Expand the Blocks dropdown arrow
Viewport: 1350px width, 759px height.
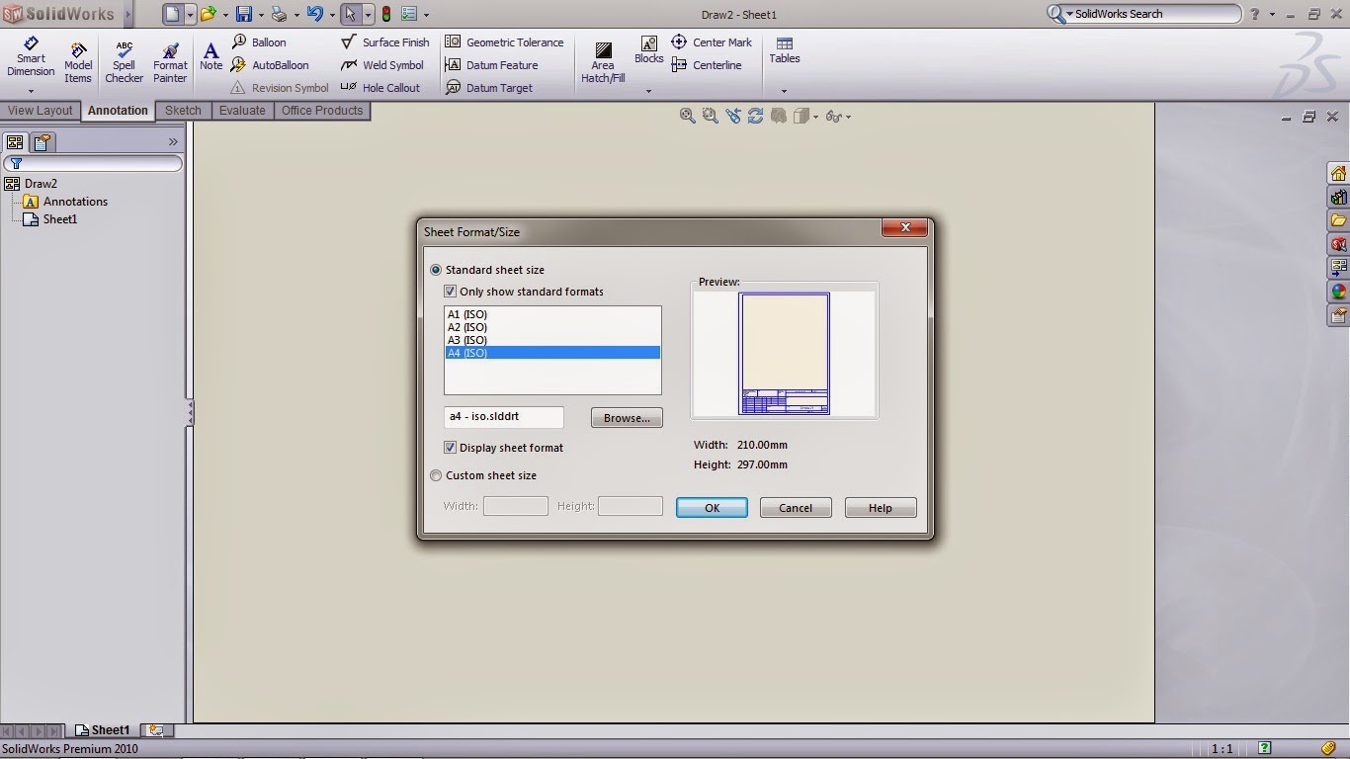(x=648, y=91)
